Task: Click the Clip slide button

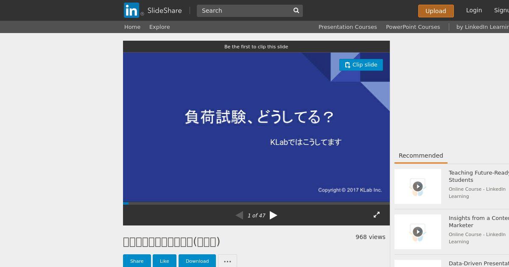Action: coord(361,65)
